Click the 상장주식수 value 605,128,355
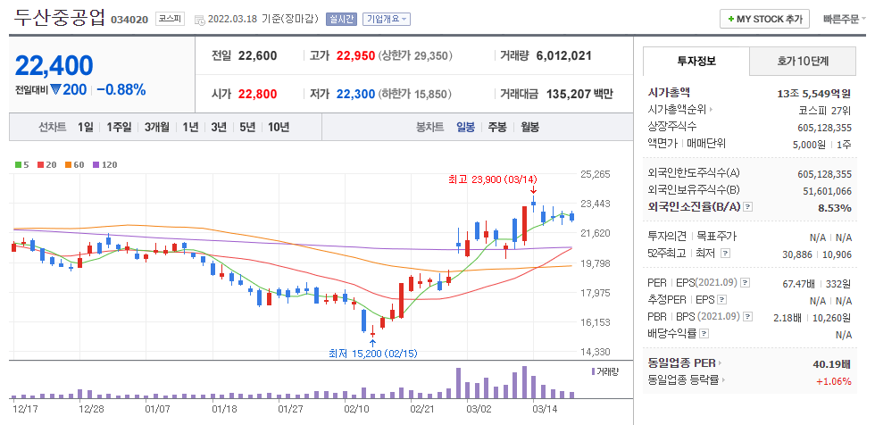This screenshot has height=425, width=875. (x=825, y=127)
